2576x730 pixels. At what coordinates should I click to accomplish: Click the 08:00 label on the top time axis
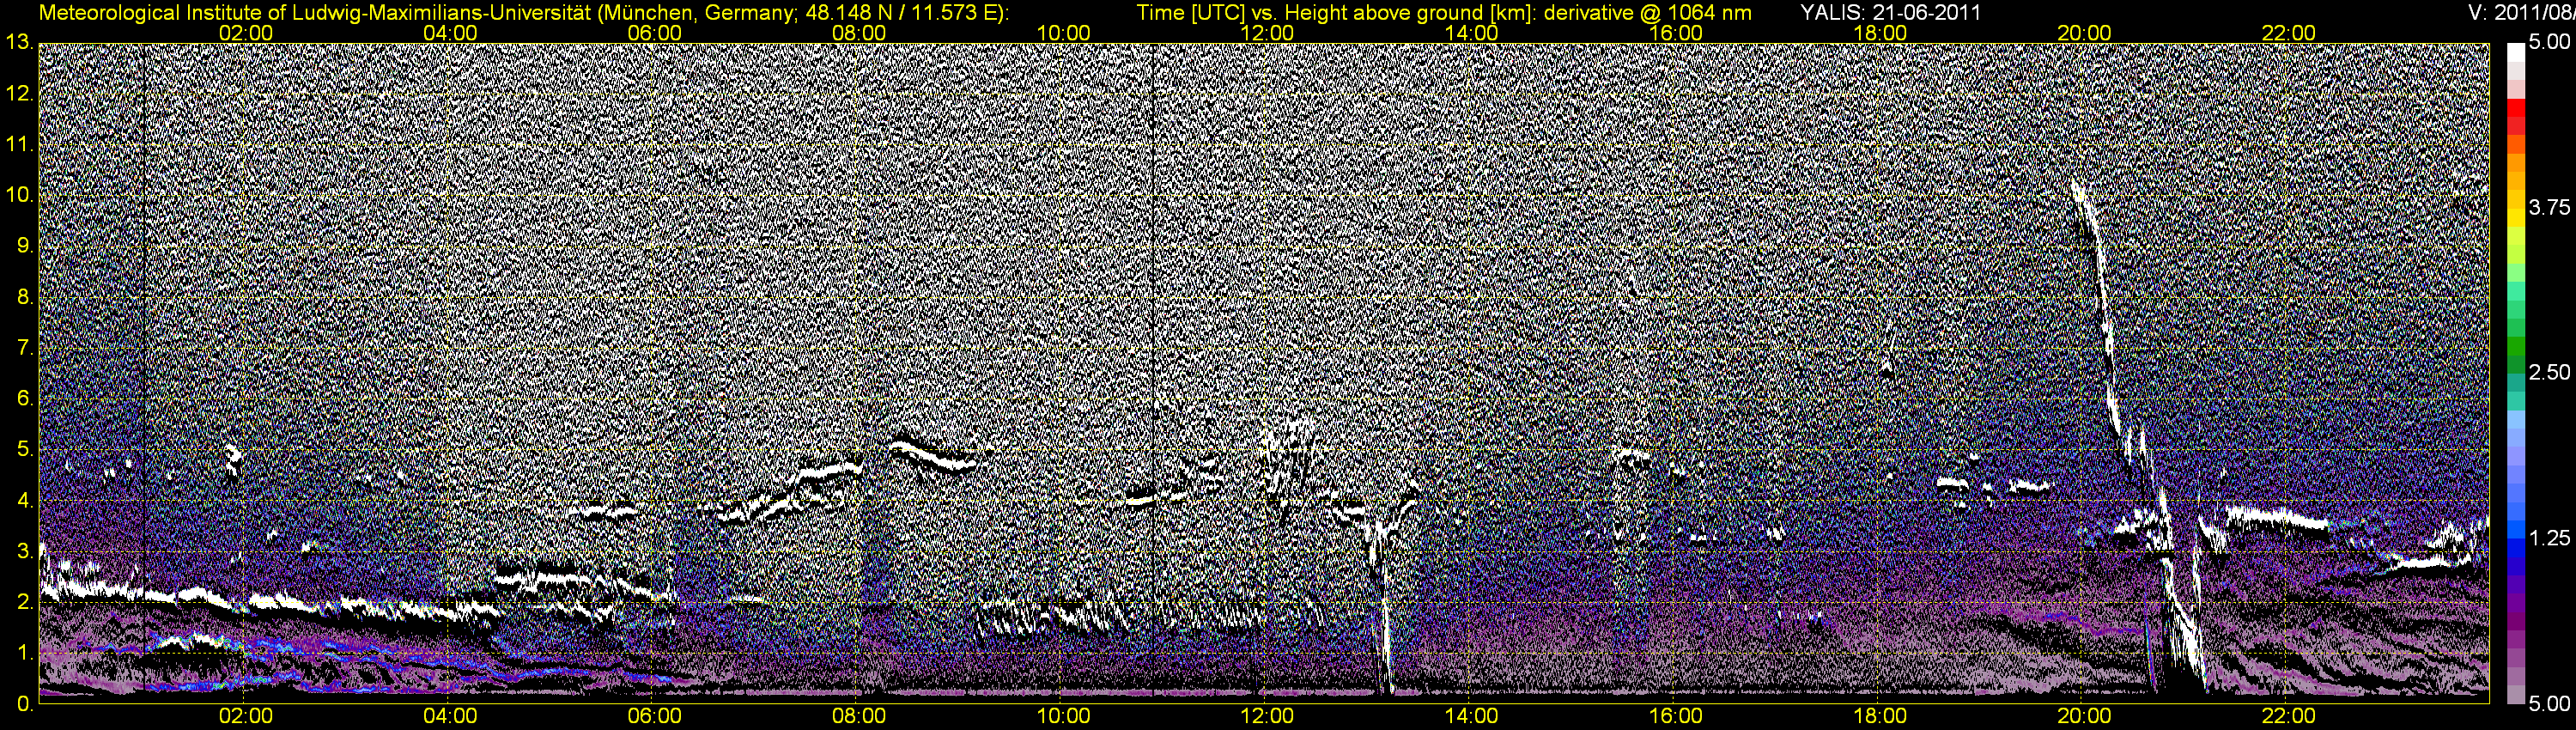pyautogui.click(x=858, y=33)
